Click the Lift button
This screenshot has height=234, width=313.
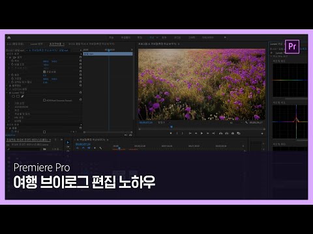[220, 133]
